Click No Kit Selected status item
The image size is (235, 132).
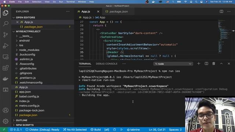75,129
